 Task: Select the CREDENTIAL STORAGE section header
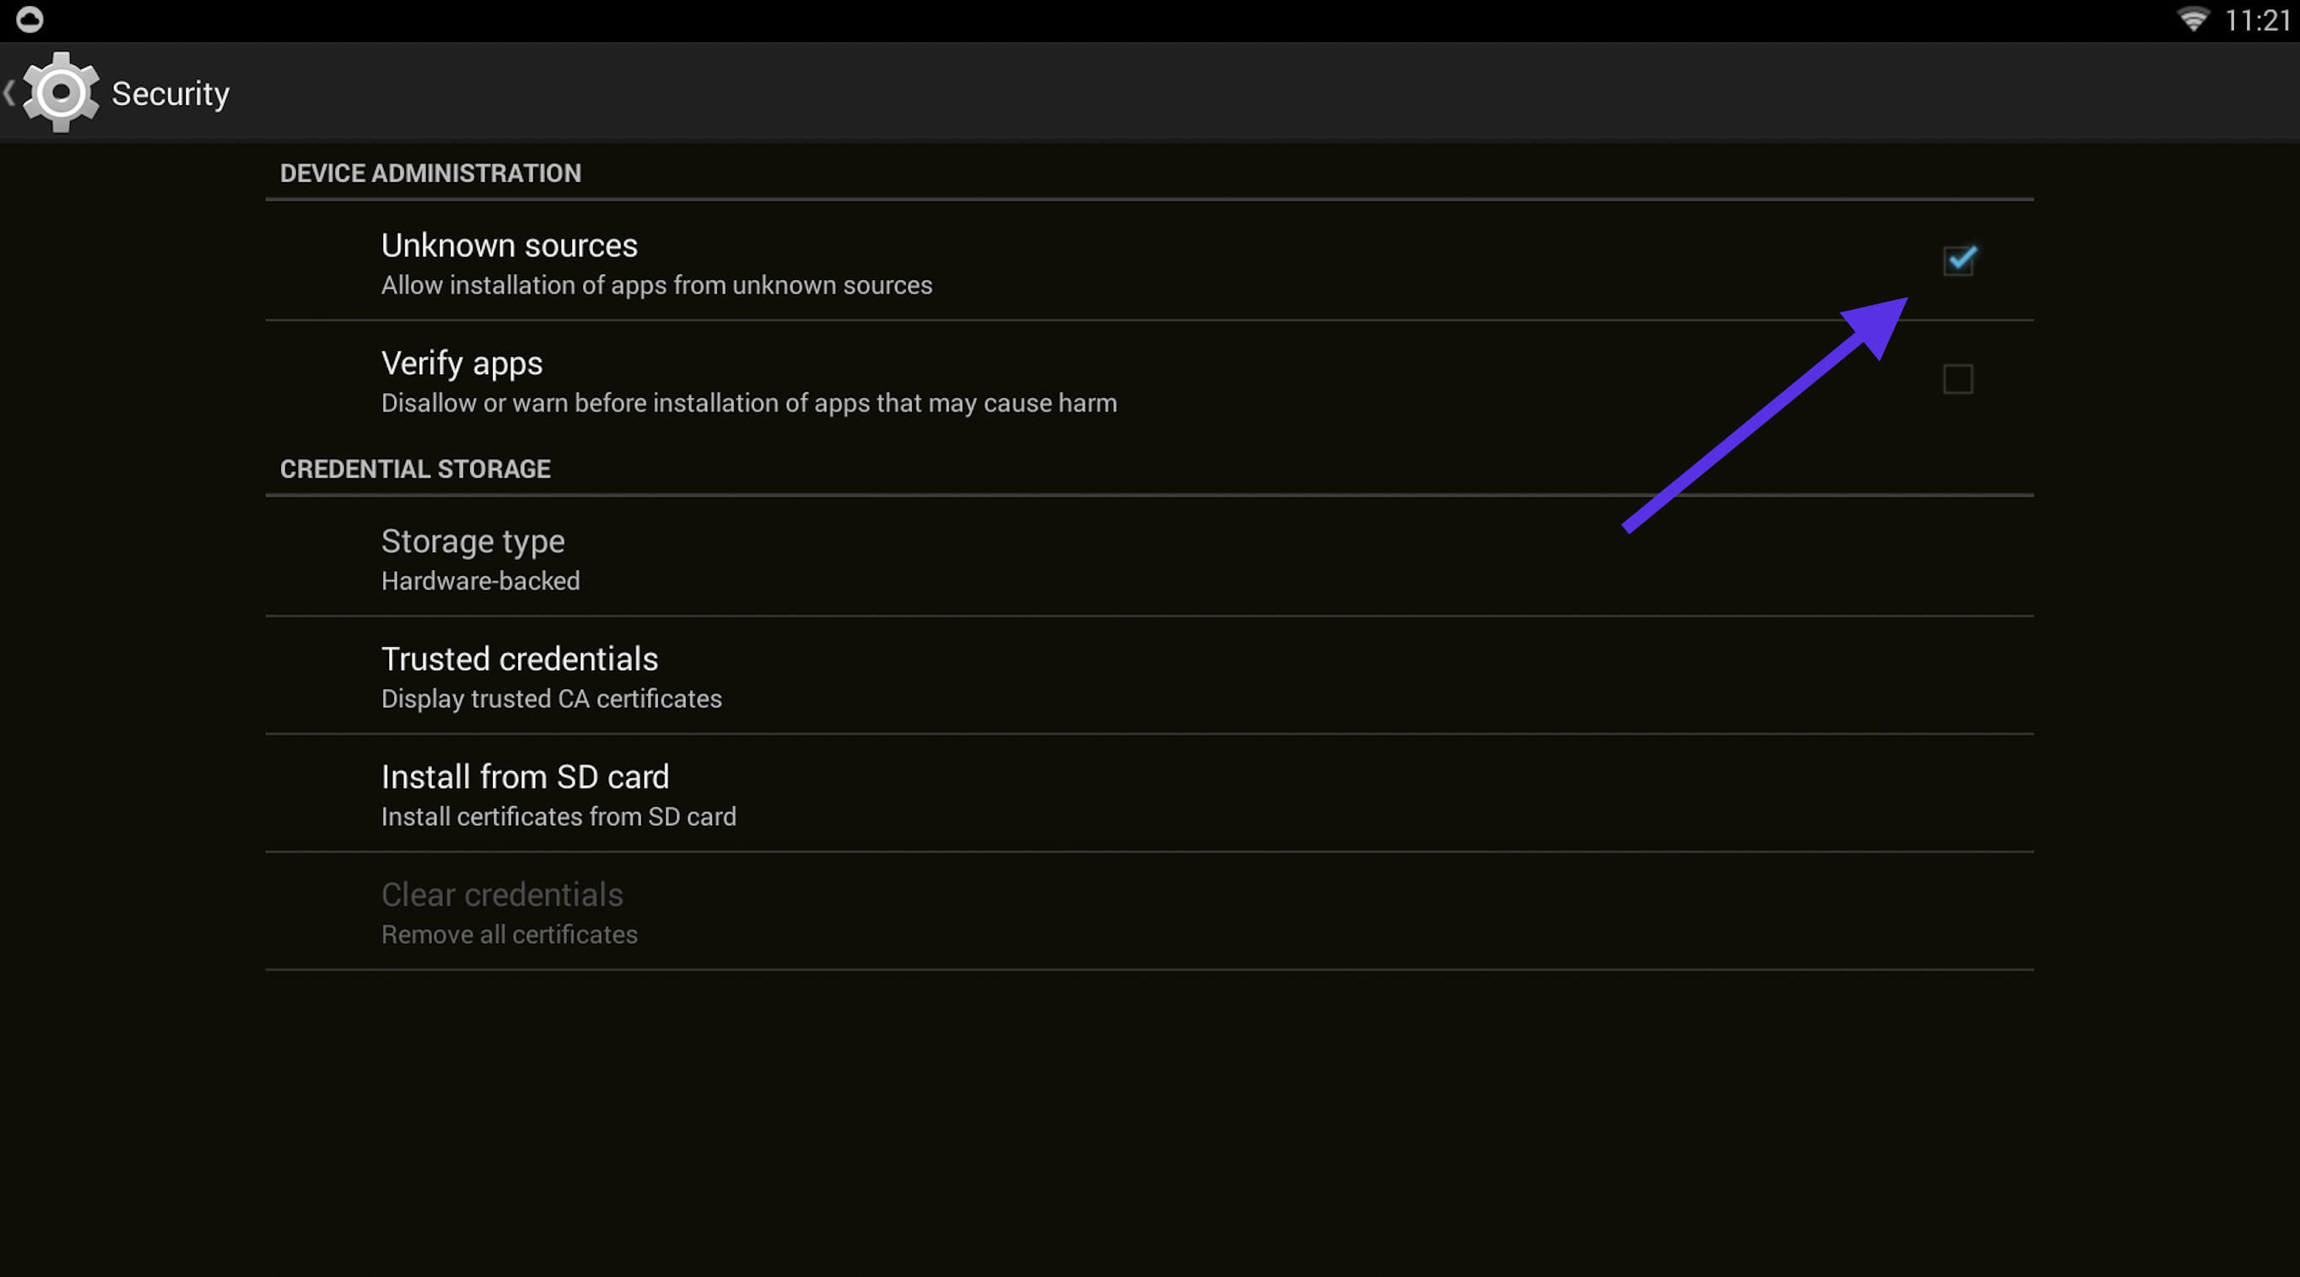[x=416, y=467]
